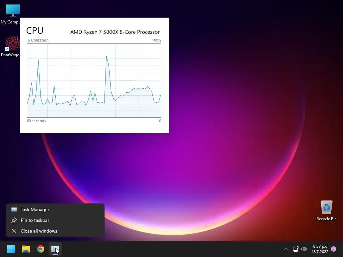This screenshot has height=257, width=343.
Task: Open File Explorer from the taskbar
Action: click(x=26, y=249)
